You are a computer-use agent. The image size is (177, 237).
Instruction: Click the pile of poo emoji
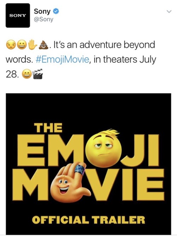[44, 45]
